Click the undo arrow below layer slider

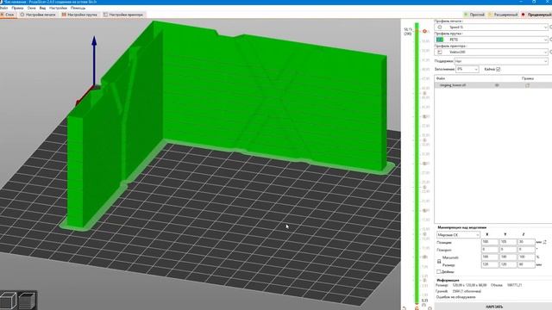(x=405, y=308)
